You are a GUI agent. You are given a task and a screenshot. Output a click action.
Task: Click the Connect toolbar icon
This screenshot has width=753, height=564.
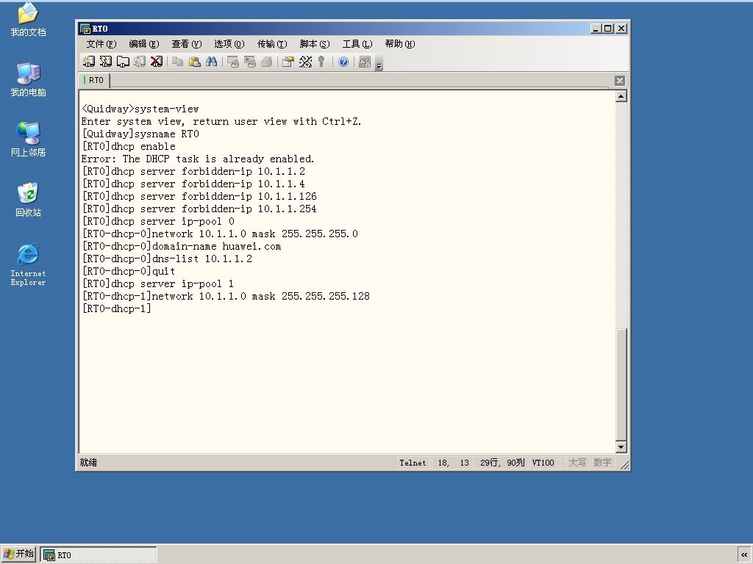pyautogui.click(x=89, y=62)
